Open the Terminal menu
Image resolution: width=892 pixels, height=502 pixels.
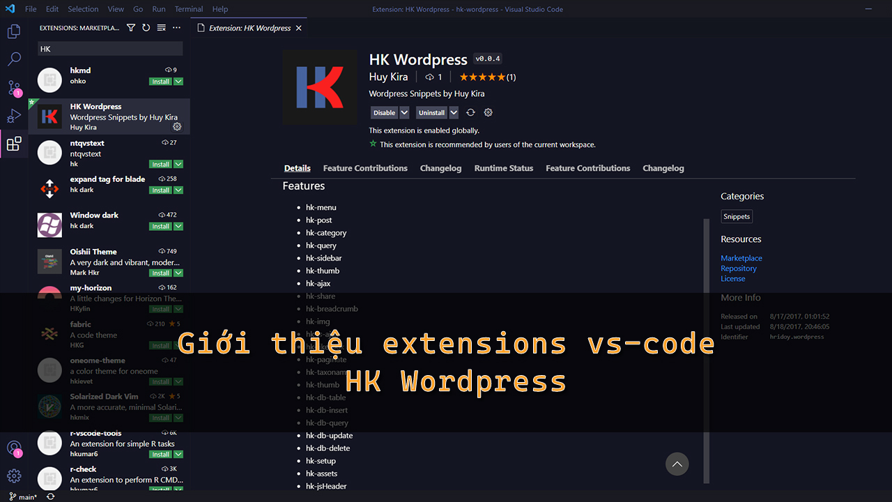tap(189, 9)
